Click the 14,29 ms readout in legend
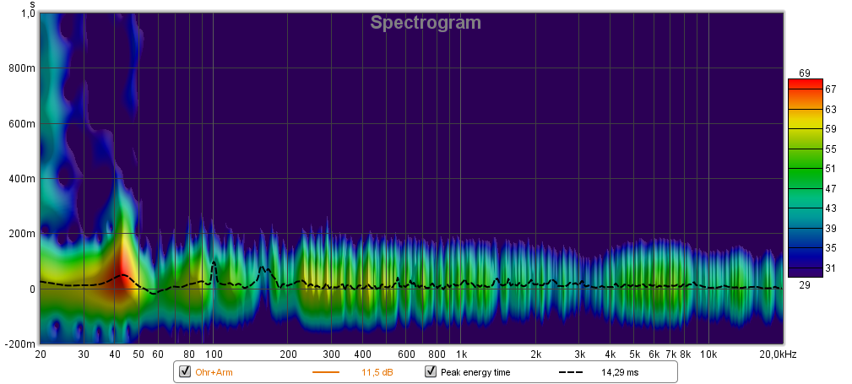Viewport: 852px width, 384px height. point(619,372)
